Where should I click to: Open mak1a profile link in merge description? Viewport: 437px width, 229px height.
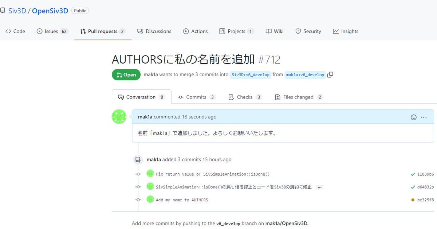[151, 75]
